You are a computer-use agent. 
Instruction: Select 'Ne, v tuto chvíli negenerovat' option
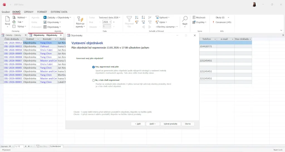tap(94, 80)
